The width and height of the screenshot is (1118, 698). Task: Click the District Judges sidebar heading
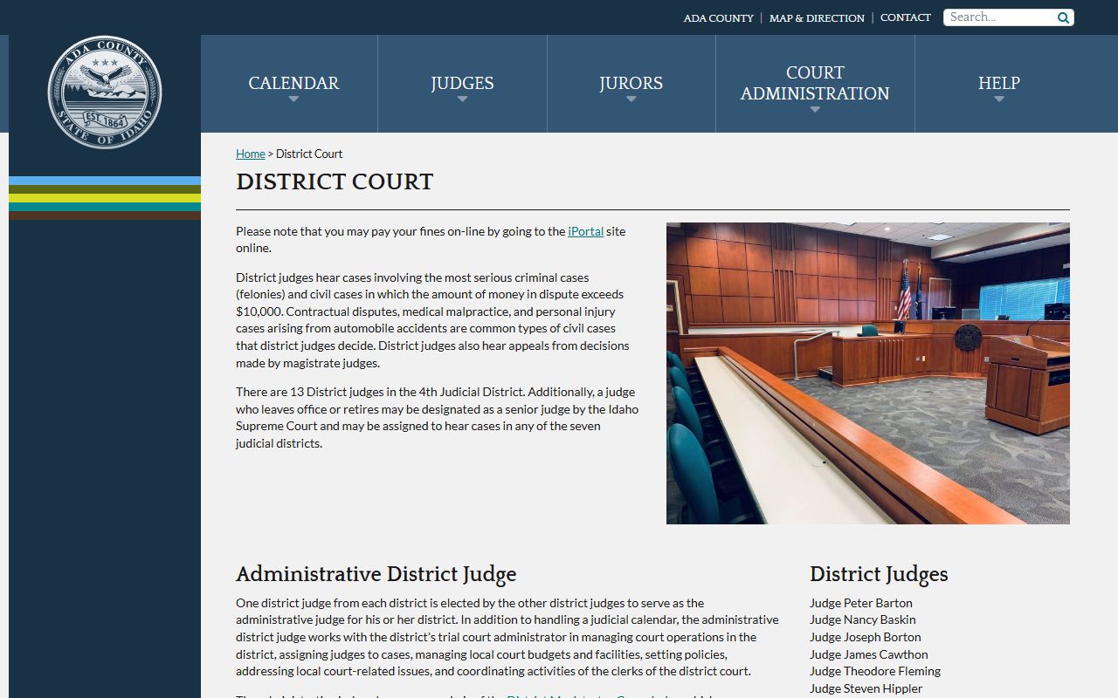pyautogui.click(x=879, y=574)
